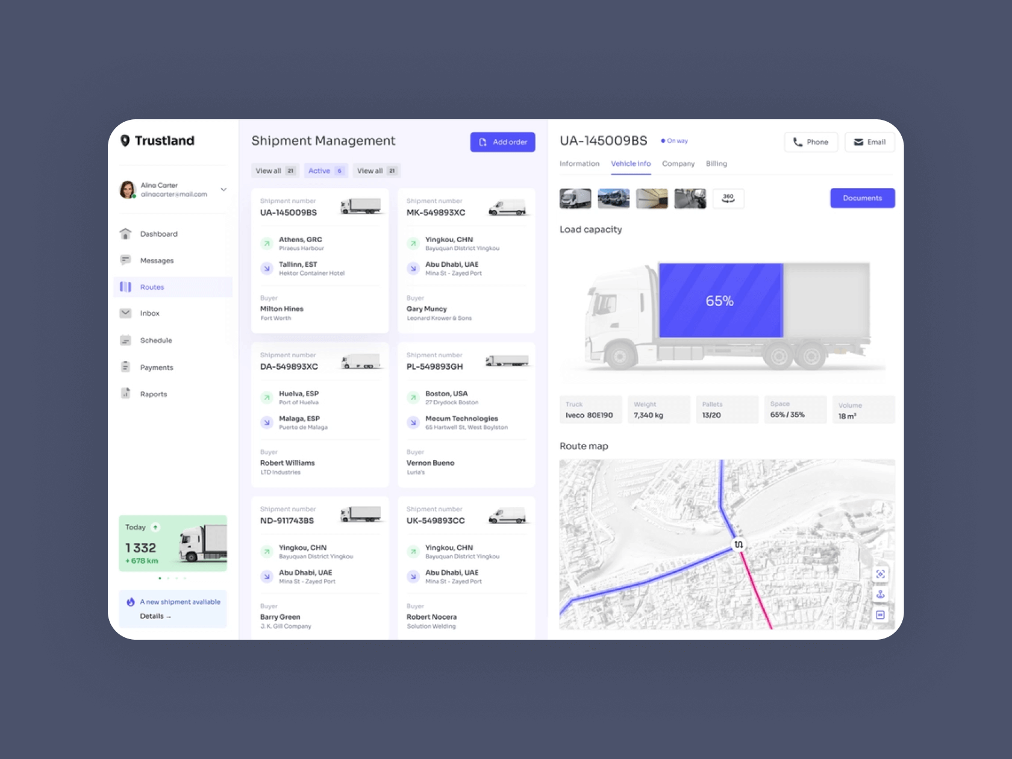Click shipment number DA-549893XC
The width and height of the screenshot is (1012, 759).
pyautogui.click(x=289, y=367)
